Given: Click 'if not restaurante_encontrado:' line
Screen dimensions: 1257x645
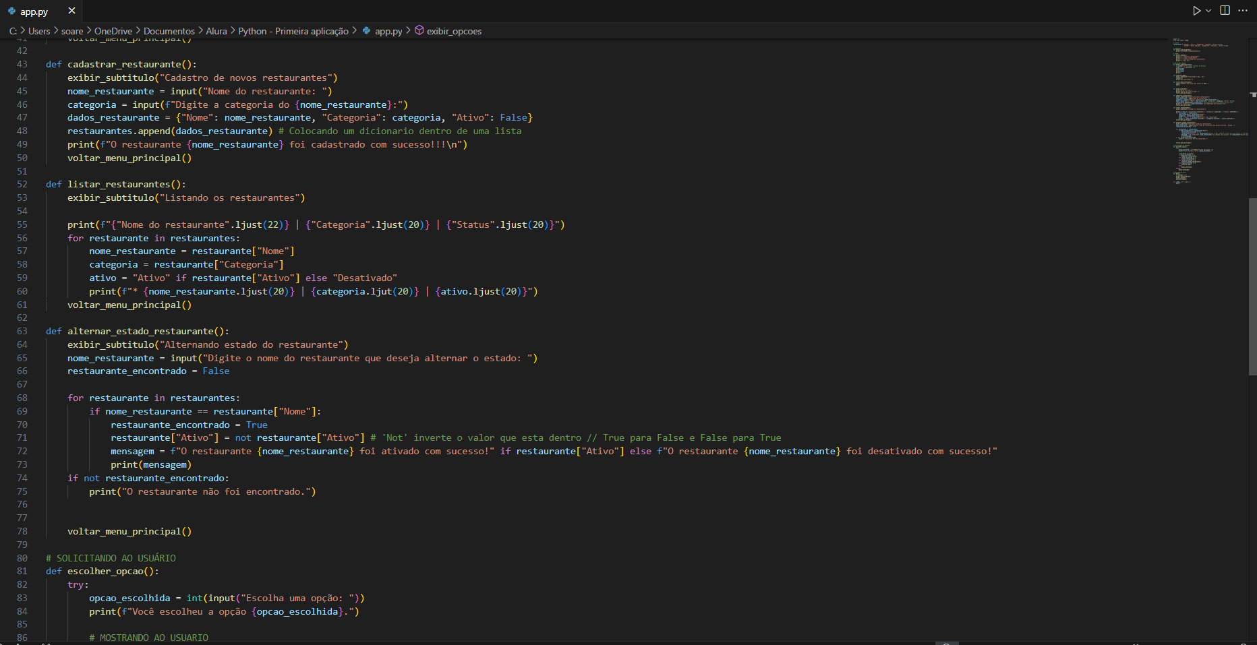Looking at the screenshot, I should pyautogui.click(x=148, y=478).
